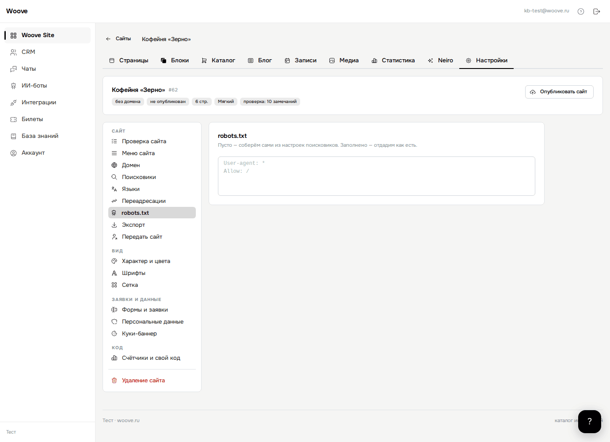Switch to the Каталог tab
The image size is (610, 442).
218,61
